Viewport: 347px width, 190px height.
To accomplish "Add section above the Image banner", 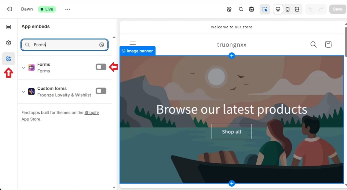I will click(232, 55).
